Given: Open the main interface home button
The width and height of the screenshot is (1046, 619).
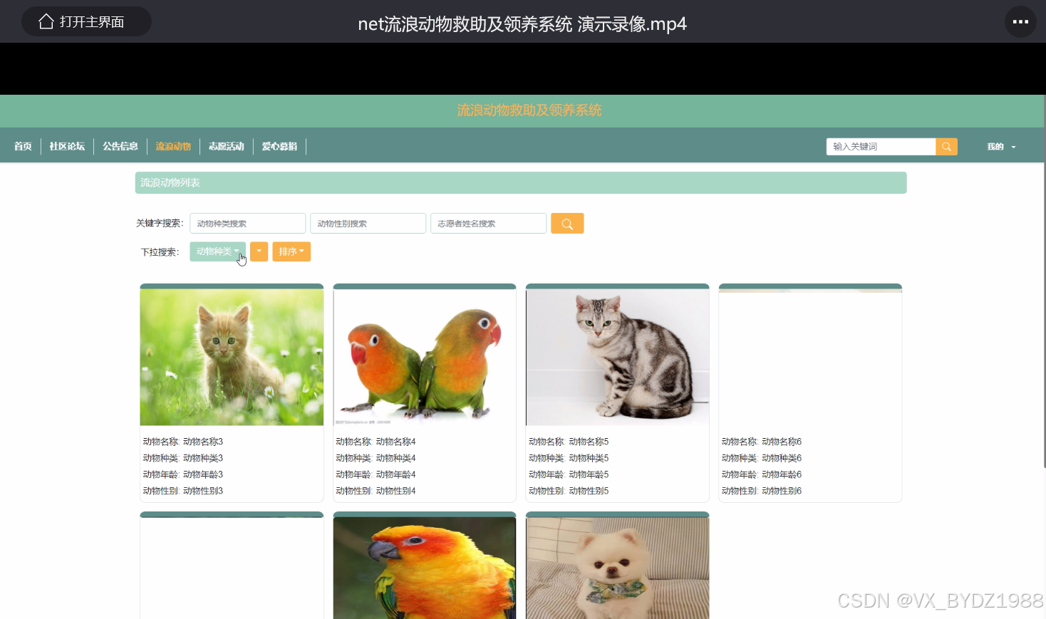Looking at the screenshot, I should click(86, 21).
